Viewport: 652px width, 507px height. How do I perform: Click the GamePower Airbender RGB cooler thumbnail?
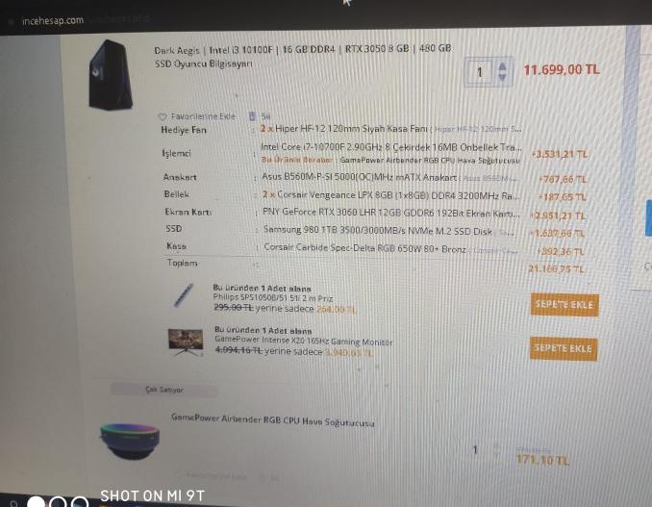[x=130, y=441]
